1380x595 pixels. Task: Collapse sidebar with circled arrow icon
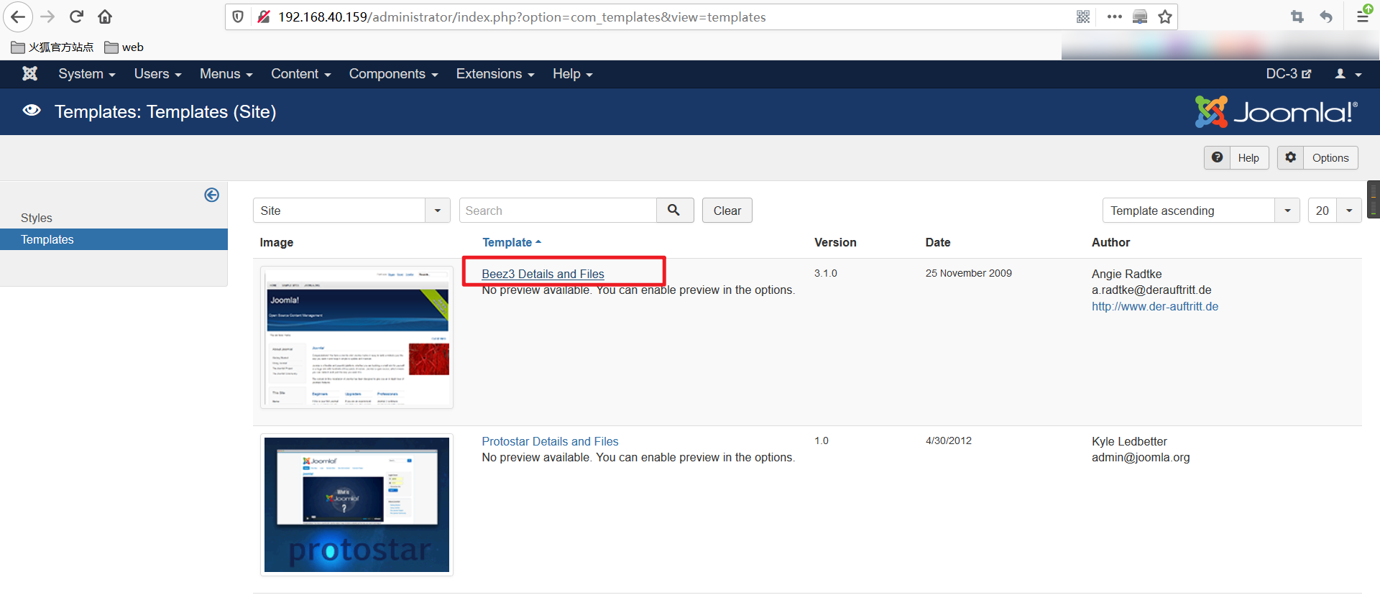211,195
